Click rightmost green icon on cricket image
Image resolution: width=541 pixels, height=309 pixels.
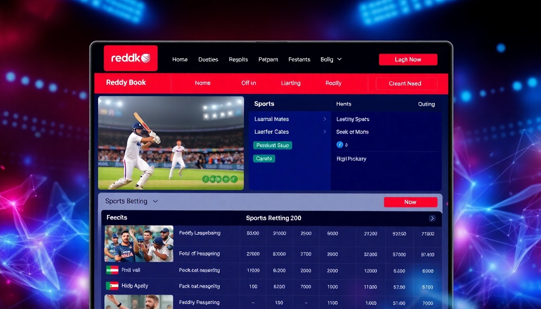[234, 179]
